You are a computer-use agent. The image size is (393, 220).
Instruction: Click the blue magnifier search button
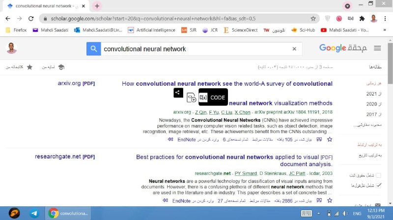(93, 49)
